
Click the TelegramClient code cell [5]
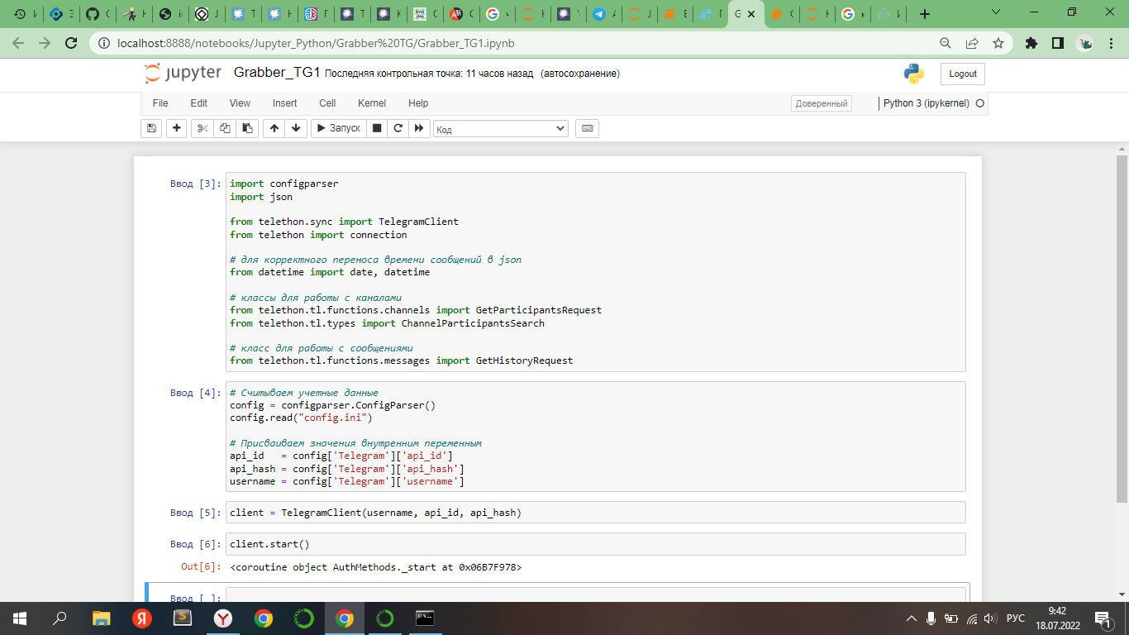595,513
